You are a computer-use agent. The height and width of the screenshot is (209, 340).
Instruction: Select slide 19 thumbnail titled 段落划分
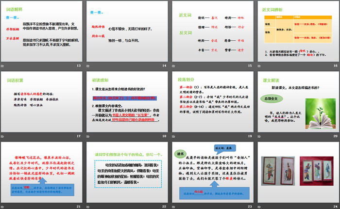pyautogui.click(x=213, y=102)
